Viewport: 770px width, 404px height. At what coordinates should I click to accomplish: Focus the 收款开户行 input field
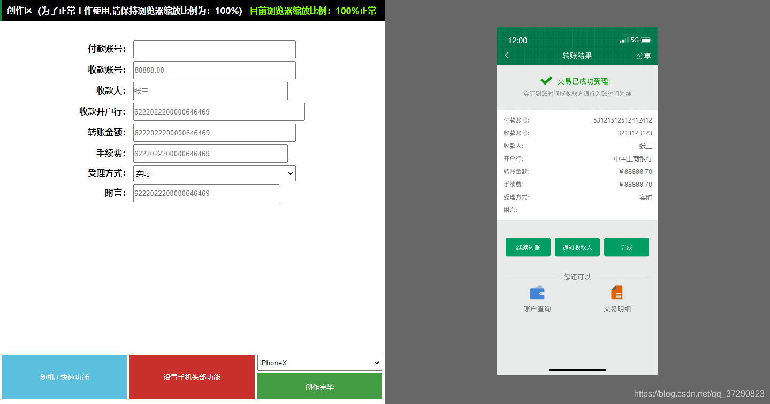[x=219, y=112]
